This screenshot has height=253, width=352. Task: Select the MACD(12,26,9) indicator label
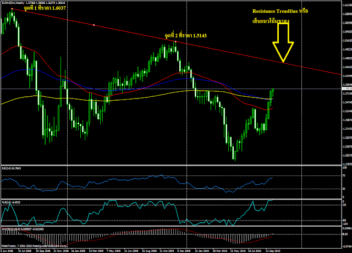[23, 229]
